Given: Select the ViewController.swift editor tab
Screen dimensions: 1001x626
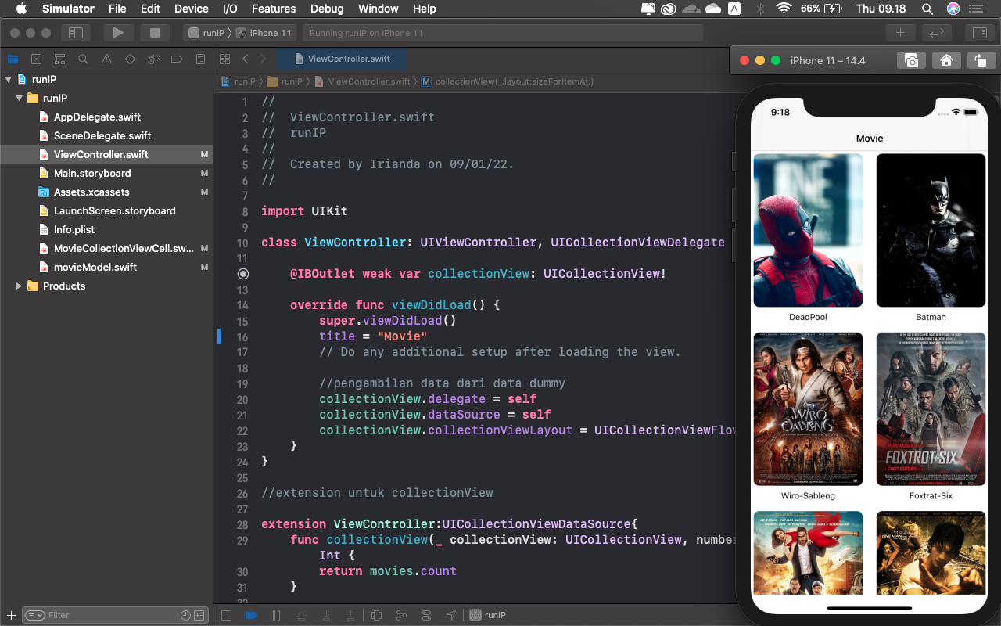Looking at the screenshot, I should [x=341, y=59].
